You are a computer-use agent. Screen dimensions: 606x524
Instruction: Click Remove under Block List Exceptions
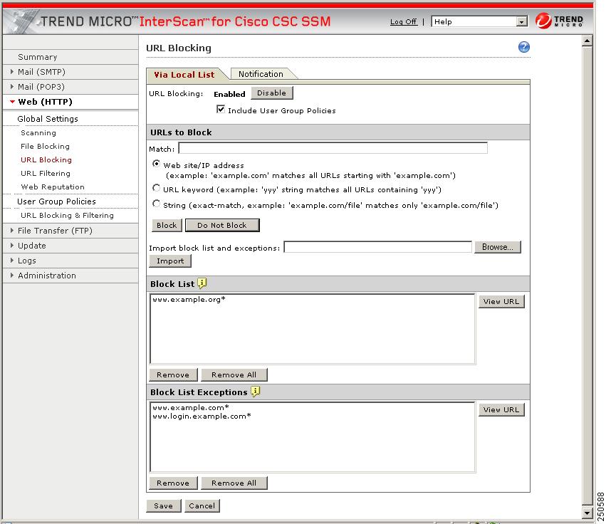[173, 483]
